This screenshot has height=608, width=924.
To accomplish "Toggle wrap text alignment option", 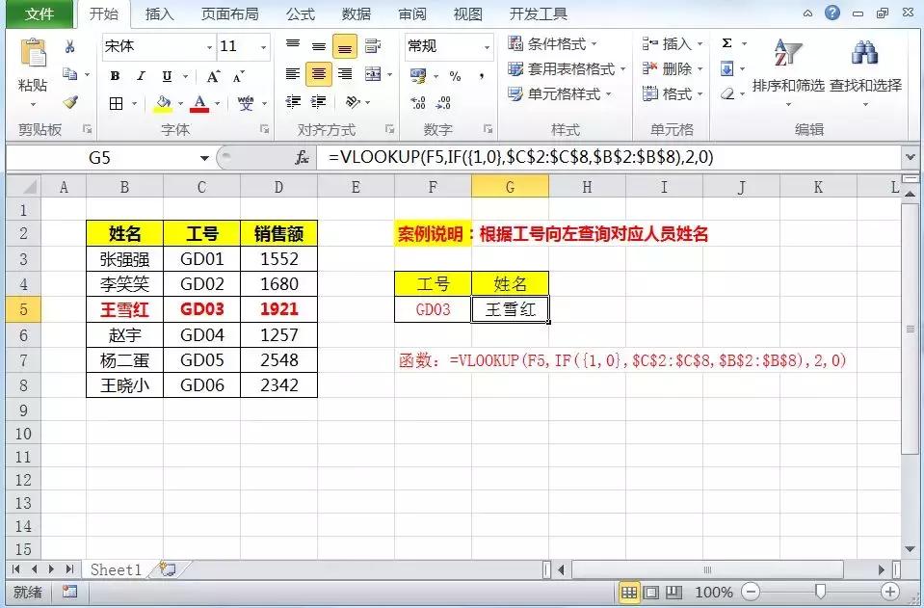I will (x=374, y=44).
